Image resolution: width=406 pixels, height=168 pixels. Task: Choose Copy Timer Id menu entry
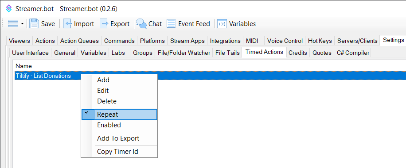119,152
